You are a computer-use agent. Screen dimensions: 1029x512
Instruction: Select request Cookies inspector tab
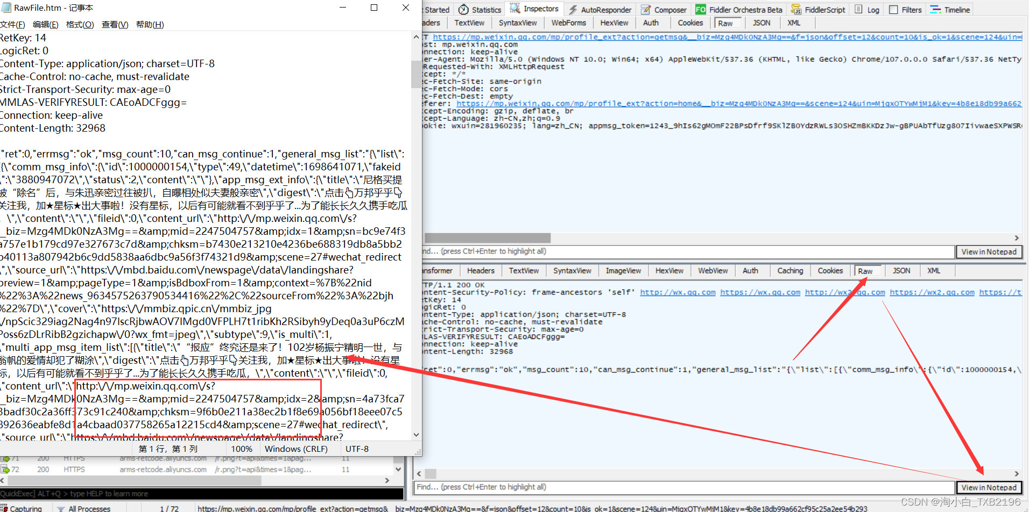click(690, 23)
